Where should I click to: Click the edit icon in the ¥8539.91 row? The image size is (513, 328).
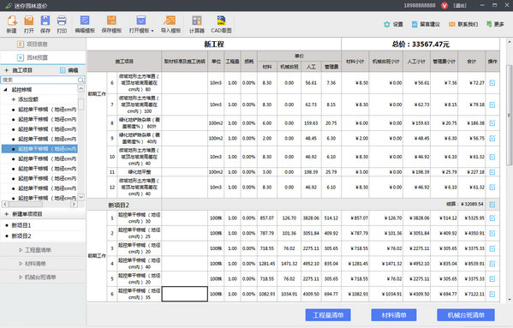(492, 264)
